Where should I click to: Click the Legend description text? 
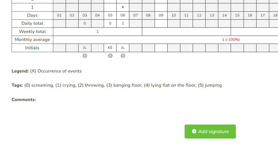click(x=56, y=71)
